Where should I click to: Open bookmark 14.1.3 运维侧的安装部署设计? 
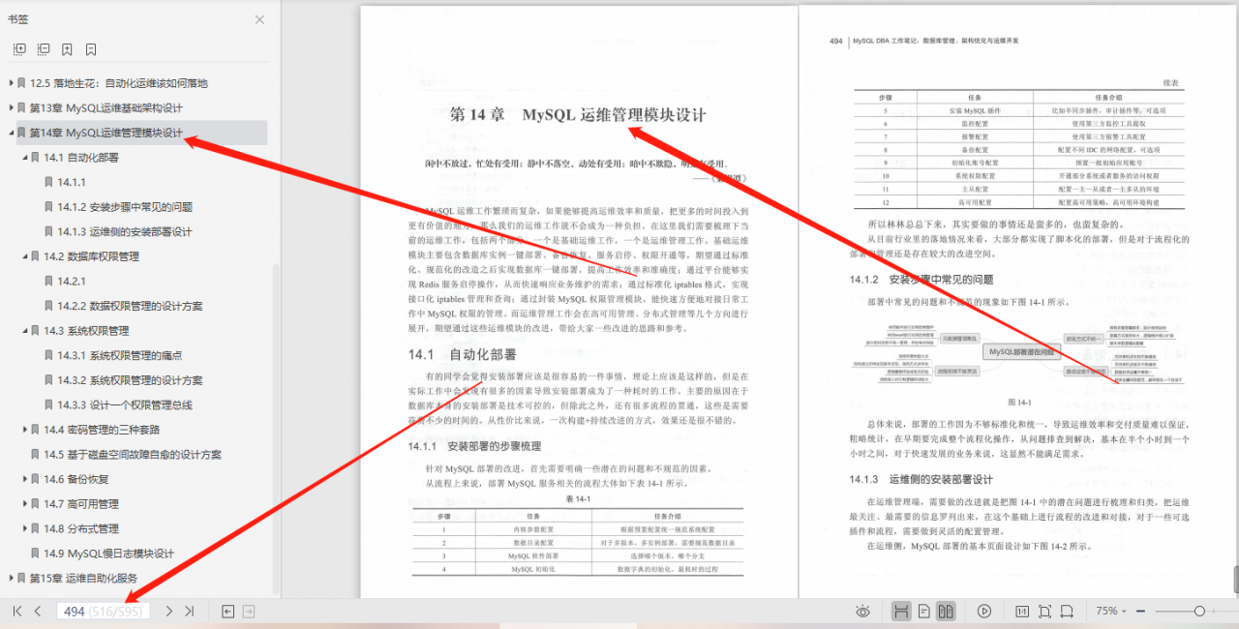(x=125, y=231)
